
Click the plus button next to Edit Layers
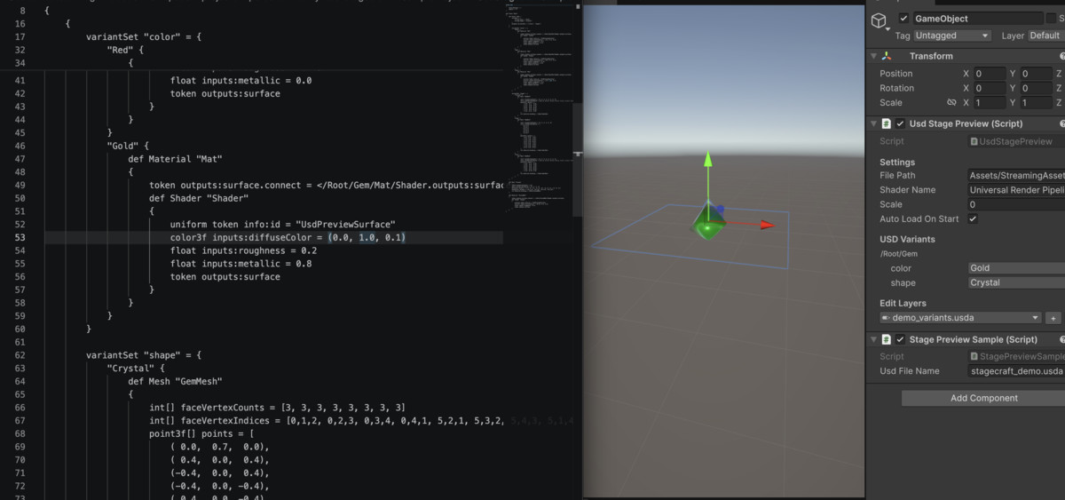pyautogui.click(x=1053, y=317)
